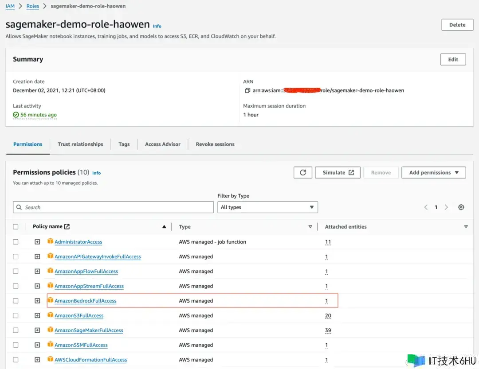Image resolution: width=479 pixels, height=369 pixels.
Task: Check the AdministratorAccess policy checkbox
Action: click(x=16, y=242)
